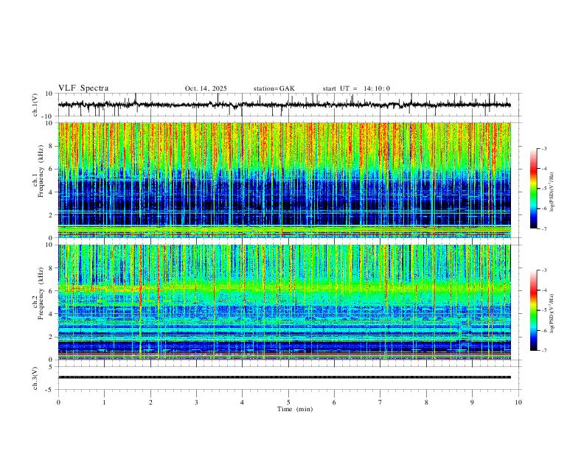Click time axis tick label '4'

click(242, 402)
